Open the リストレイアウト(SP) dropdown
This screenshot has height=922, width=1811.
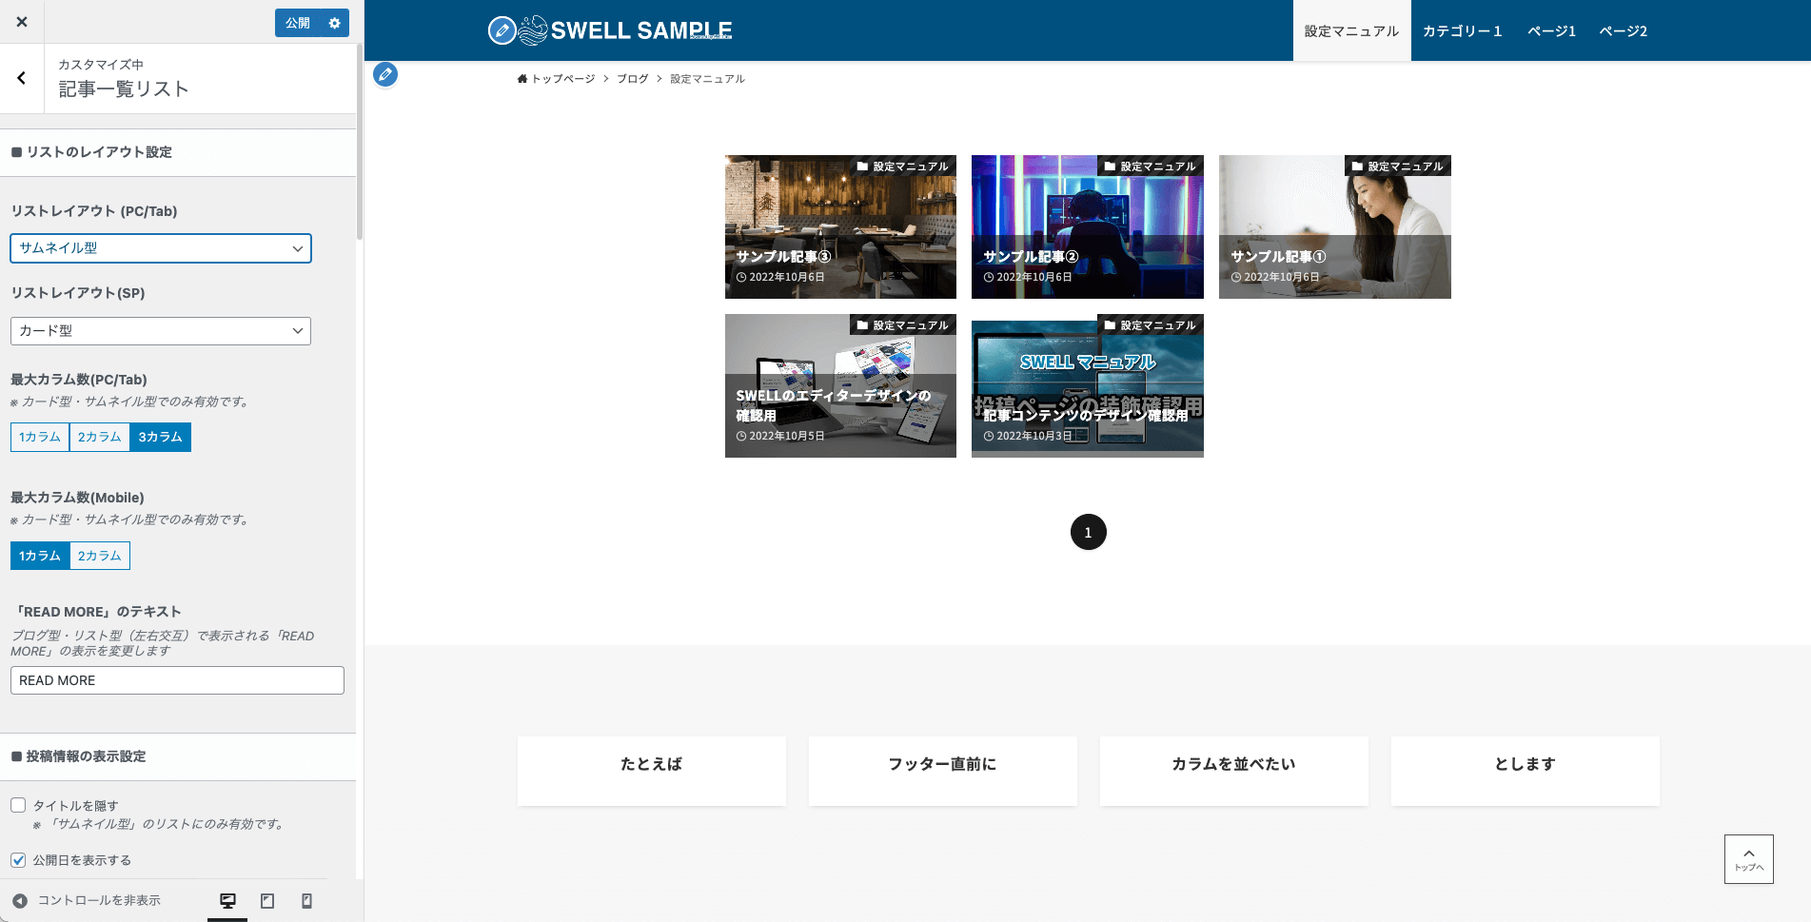(160, 331)
